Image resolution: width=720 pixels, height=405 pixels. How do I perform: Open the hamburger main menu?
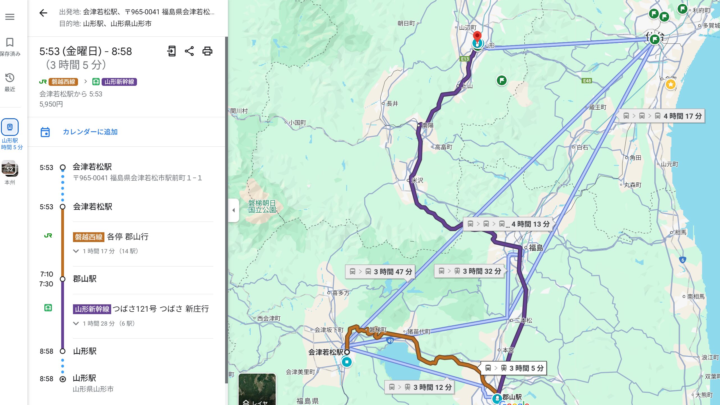(x=10, y=17)
